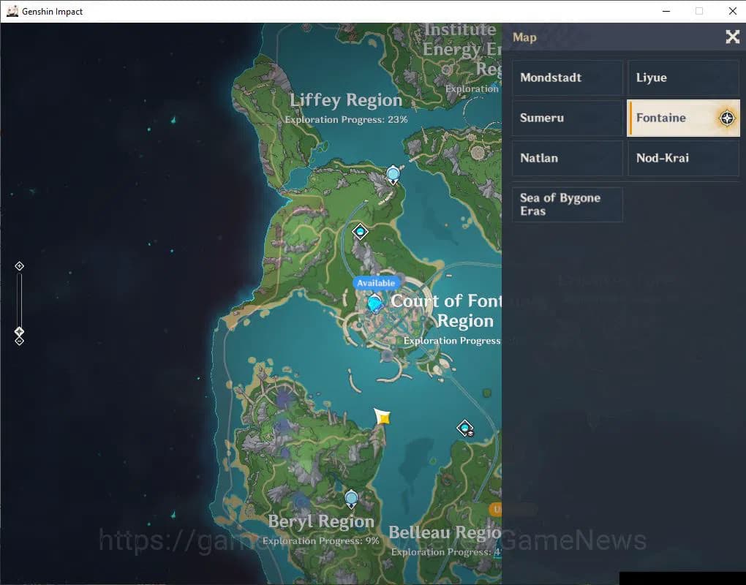Click the Statue of the Seven in Beryl Region

tap(351, 499)
